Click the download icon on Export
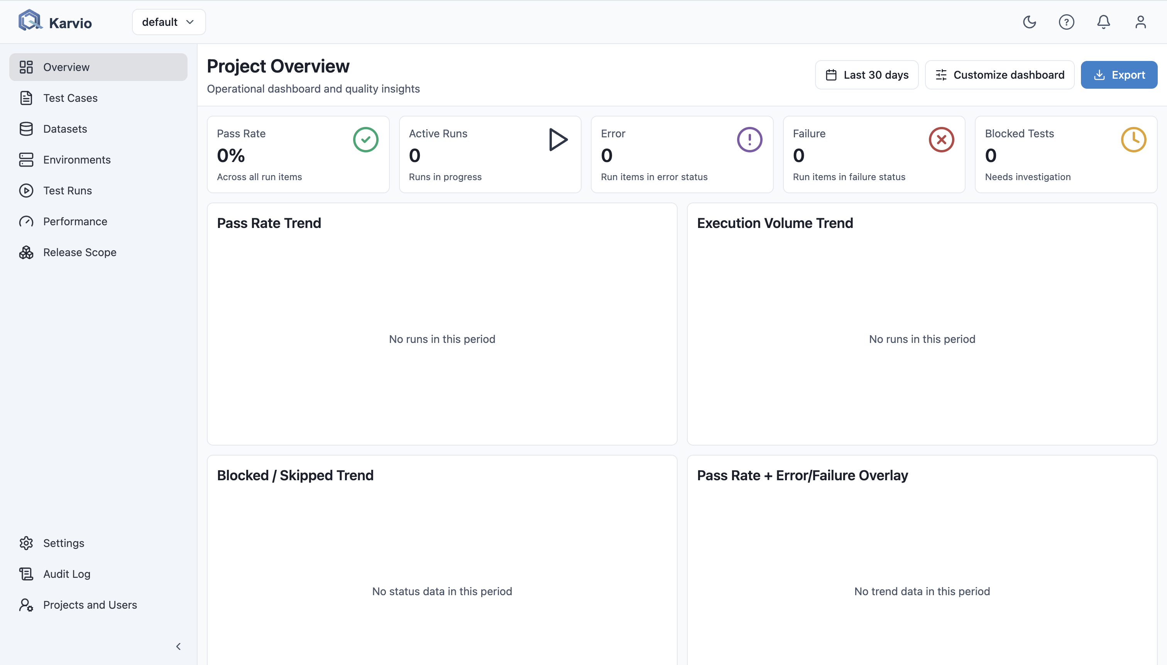This screenshot has width=1167, height=665. pos(1099,75)
